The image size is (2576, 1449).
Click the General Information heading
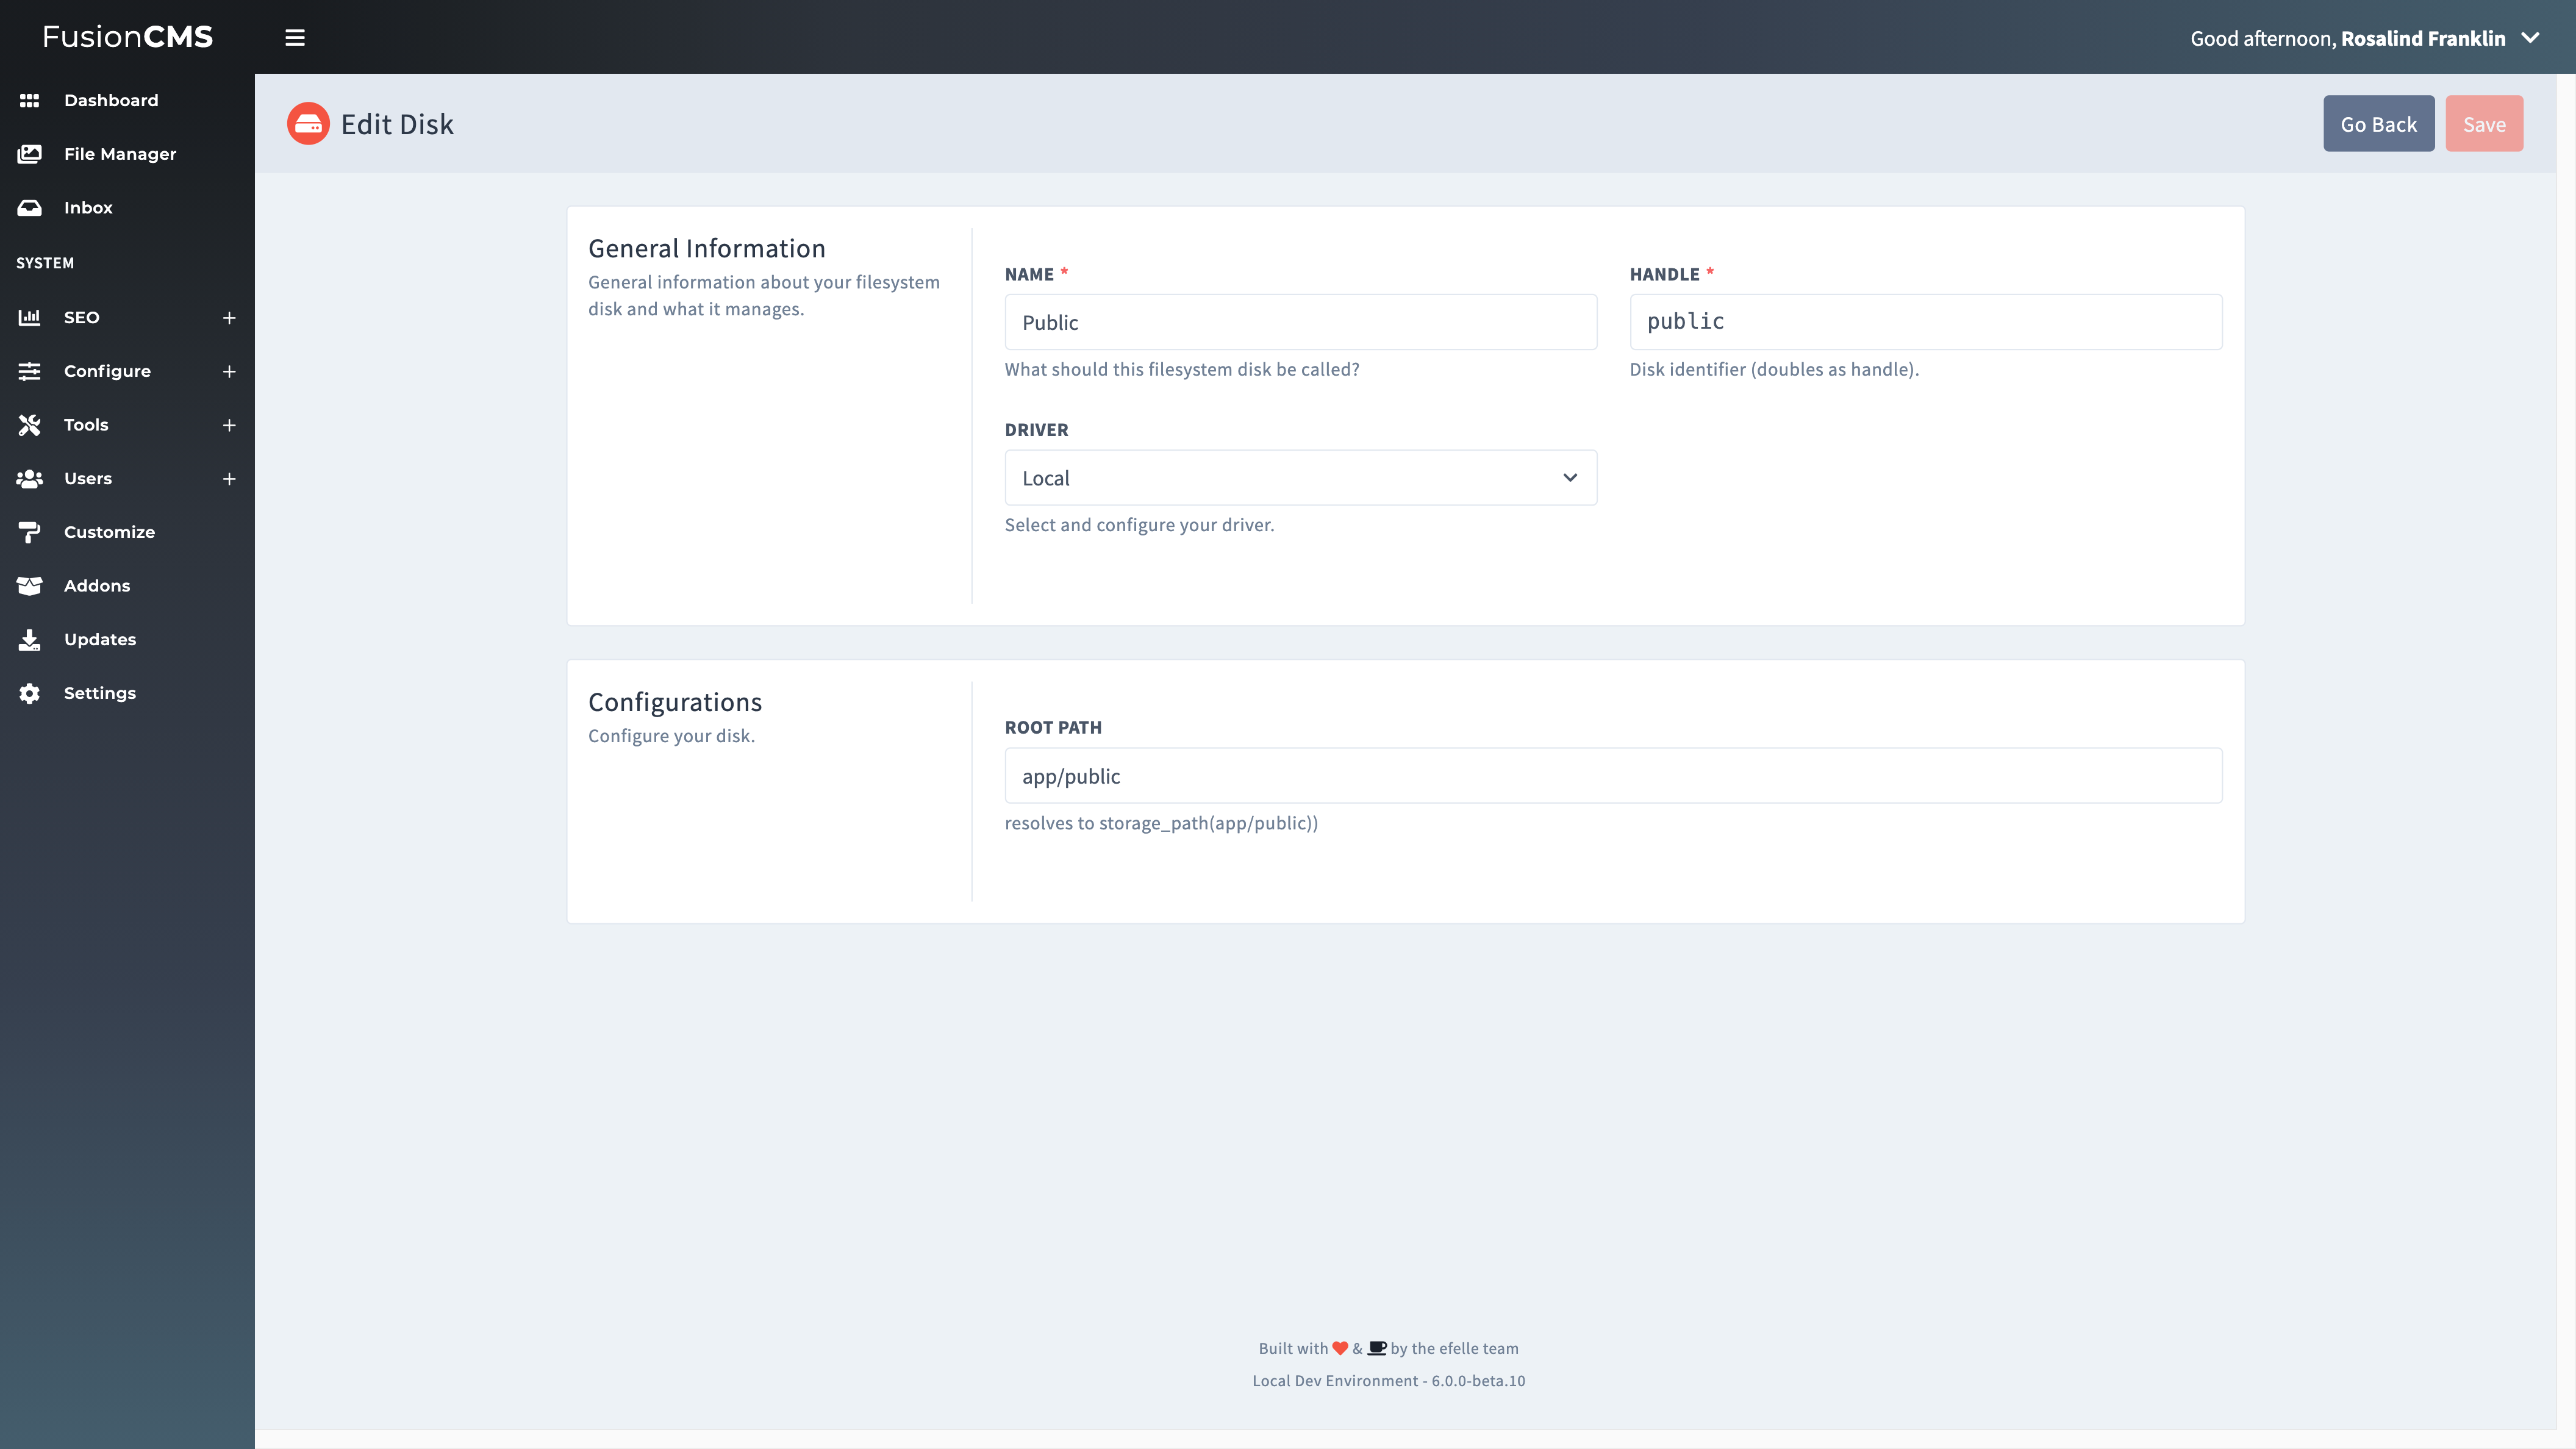(x=706, y=248)
